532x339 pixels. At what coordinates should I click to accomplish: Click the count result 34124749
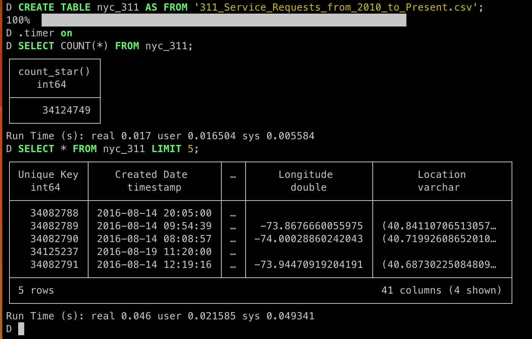coord(67,110)
